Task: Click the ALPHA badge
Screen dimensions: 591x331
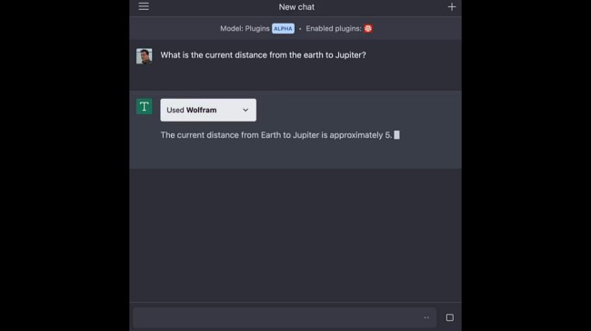Action: [283, 29]
